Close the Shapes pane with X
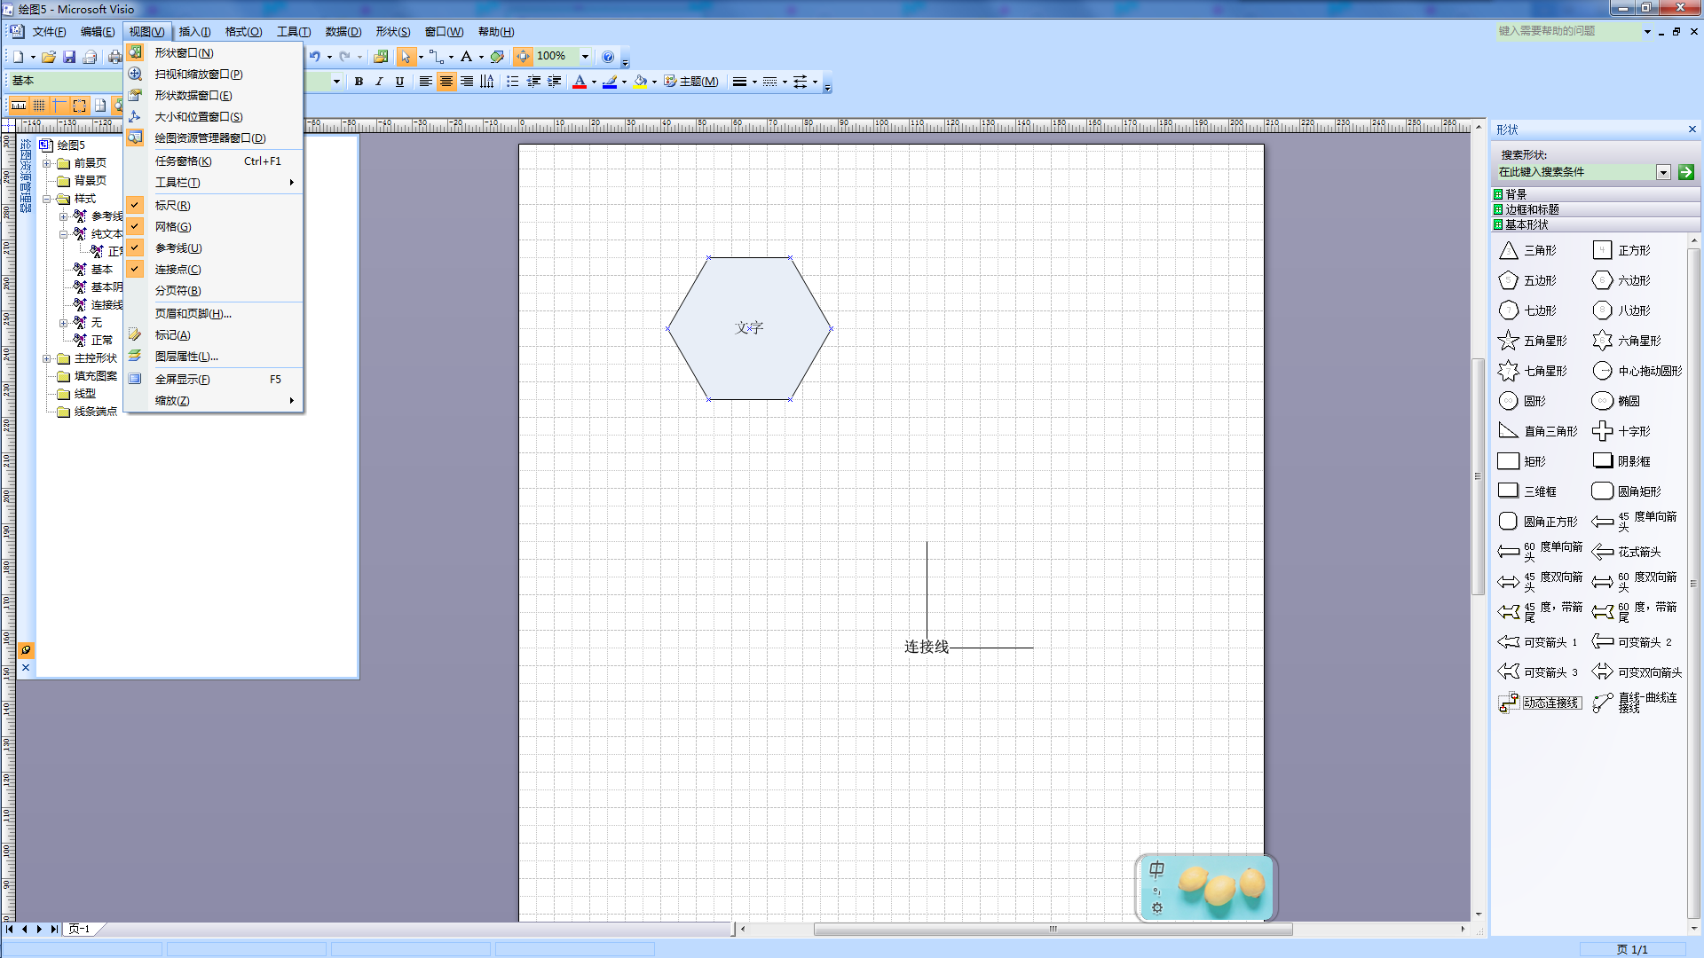 [x=1692, y=130]
